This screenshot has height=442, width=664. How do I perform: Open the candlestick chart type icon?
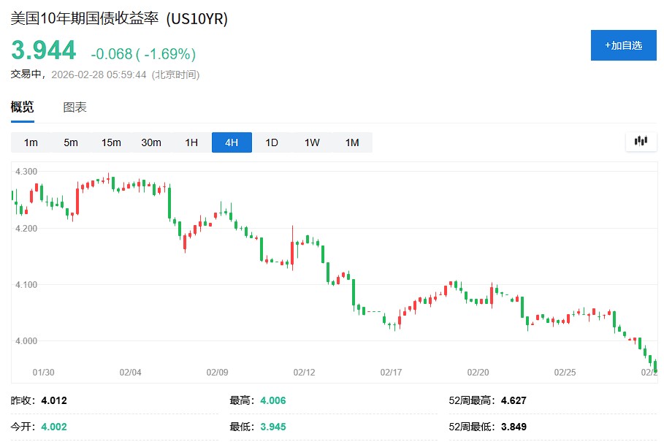(x=641, y=141)
